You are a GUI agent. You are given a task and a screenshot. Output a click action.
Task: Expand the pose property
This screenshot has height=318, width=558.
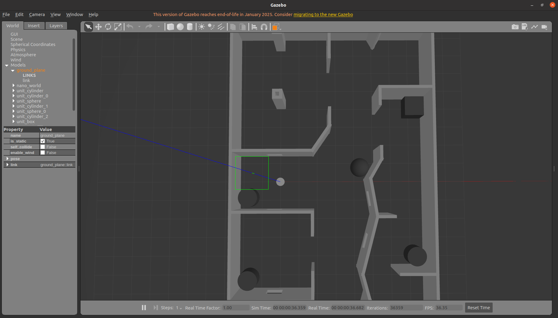[7, 159]
